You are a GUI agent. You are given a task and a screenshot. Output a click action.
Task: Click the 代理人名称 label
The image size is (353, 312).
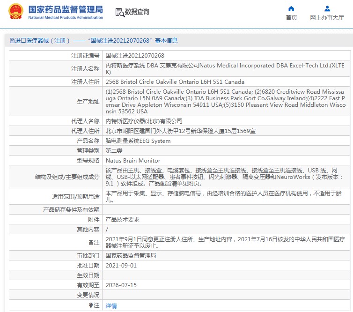click(x=85, y=121)
